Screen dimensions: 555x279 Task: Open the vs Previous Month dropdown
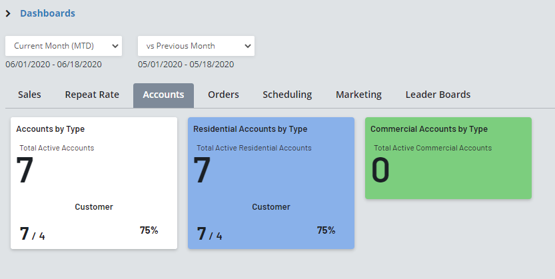(x=196, y=46)
